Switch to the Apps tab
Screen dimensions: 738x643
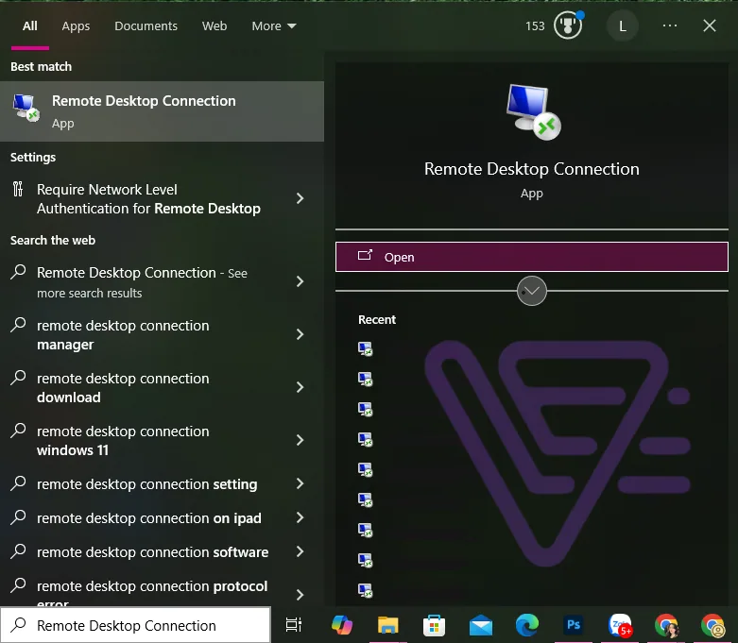76,25
